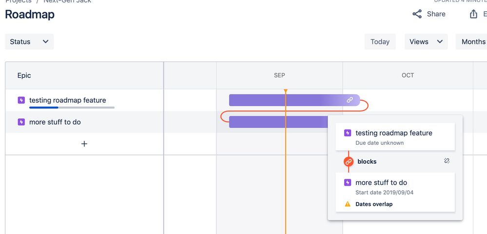Click the progress bar under testing roadmap feature
The image size is (487, 234).
pyautogui.click(x=72, y=108)
